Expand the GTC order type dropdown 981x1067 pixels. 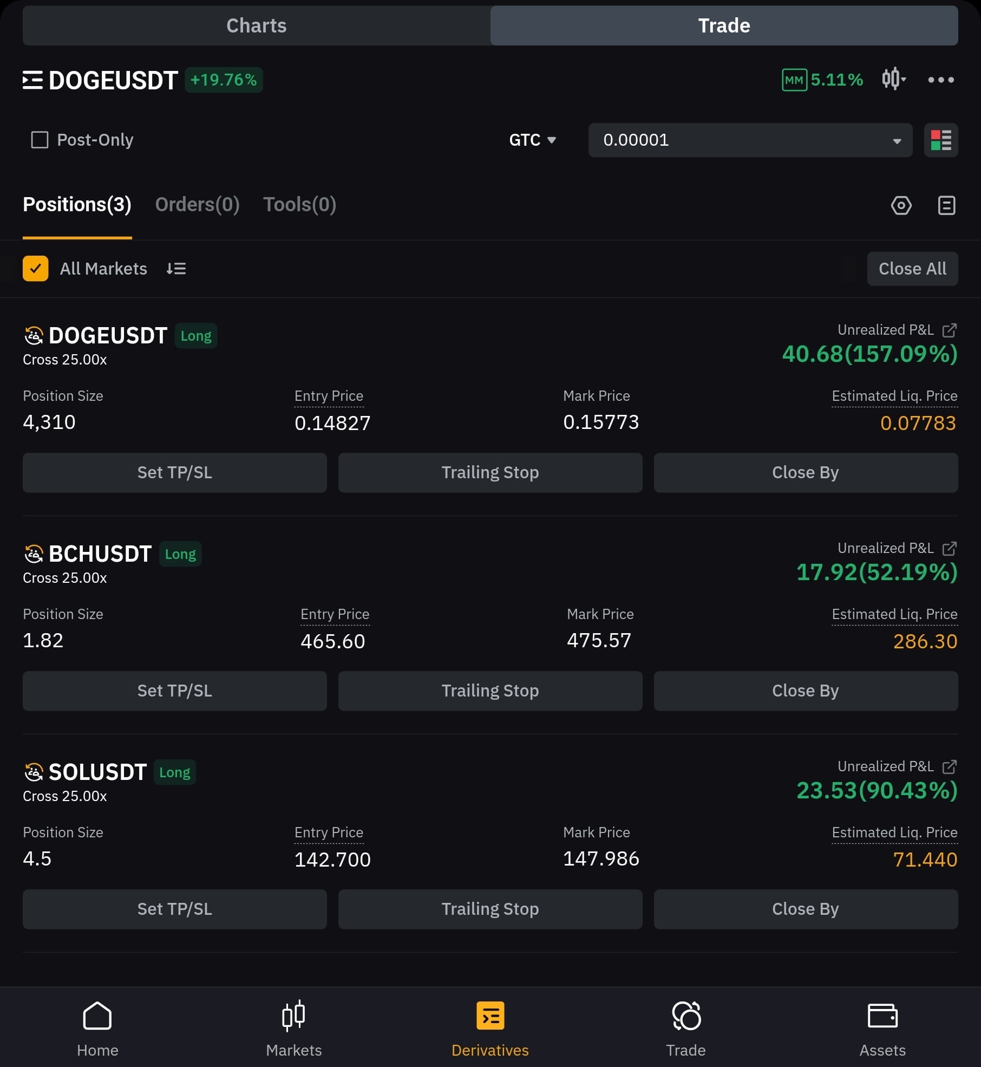[533, 140]
